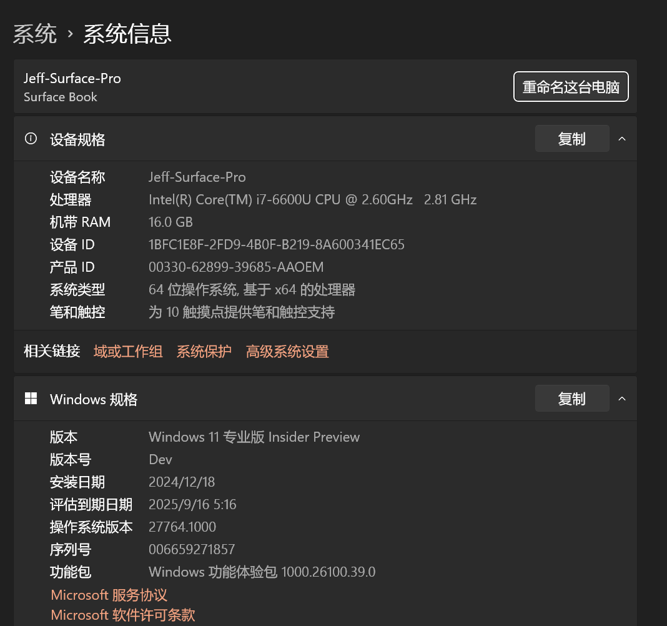667x626 pixels.
Task: Click the 16.0 GB RAM value
Action: tap(170, 222)
